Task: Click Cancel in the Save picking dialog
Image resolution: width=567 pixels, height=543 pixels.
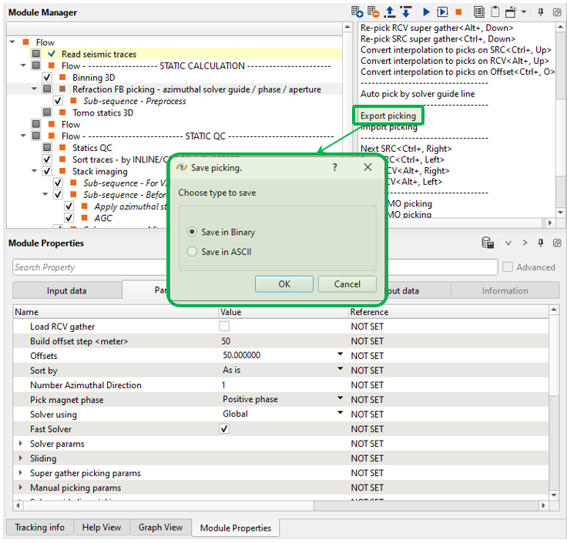Action: [x=347, y=284]
